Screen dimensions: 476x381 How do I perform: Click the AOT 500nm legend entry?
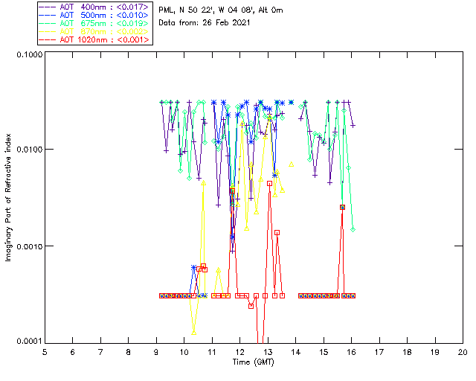[x=94, y=15]
